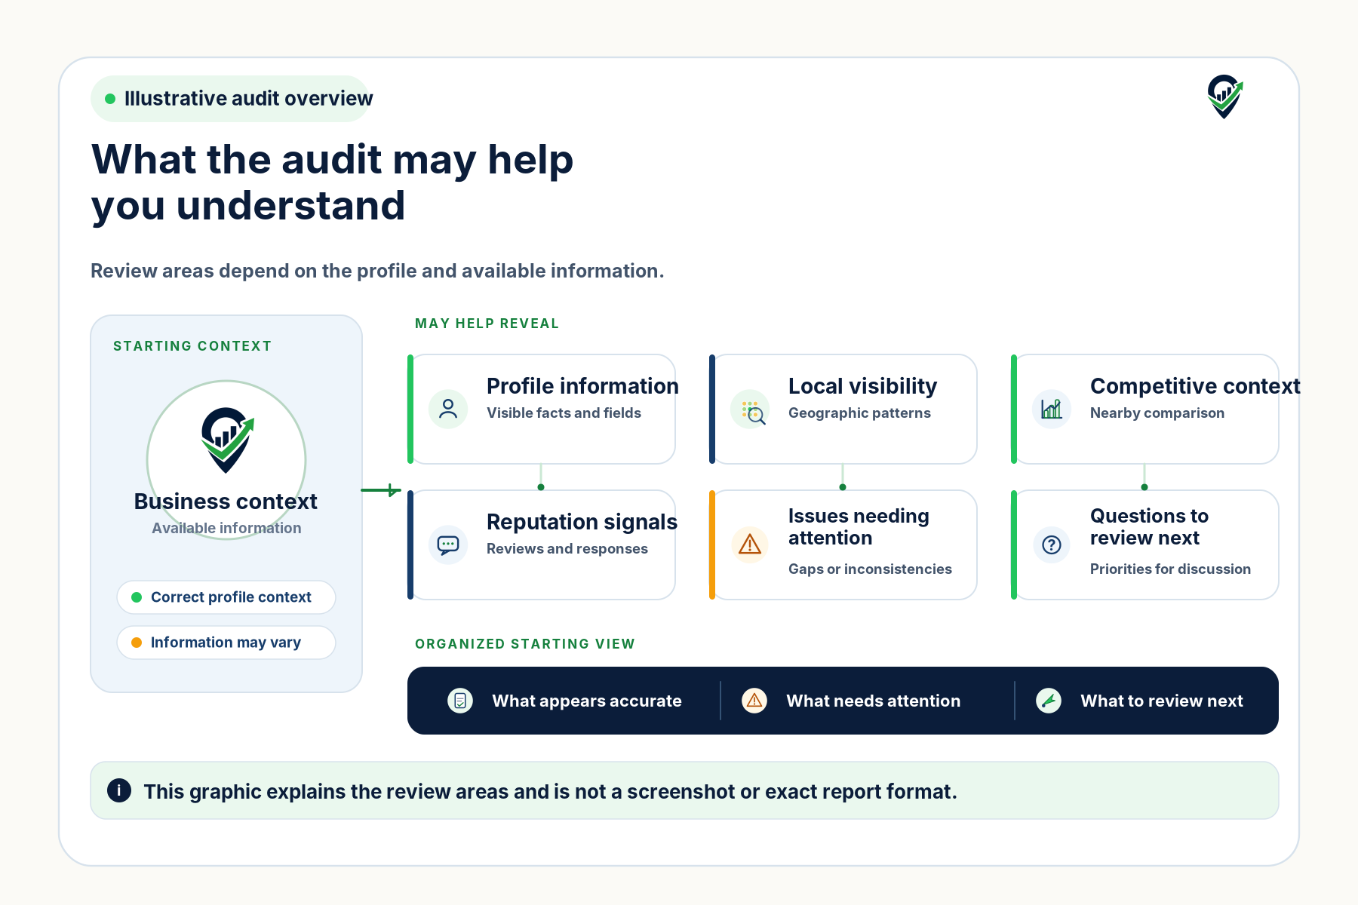The height and width of the screenshot is (905, 1358).
Task: Select What needs attention in the dark bar
Action: click(x=874, y=701)
